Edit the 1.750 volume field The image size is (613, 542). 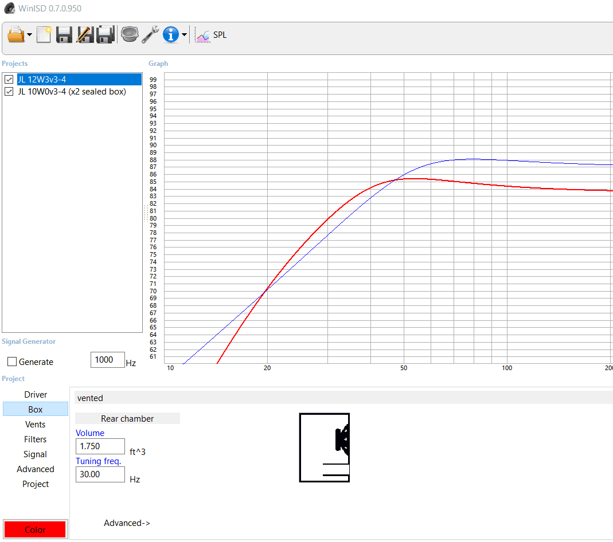[x=100, y=446]
